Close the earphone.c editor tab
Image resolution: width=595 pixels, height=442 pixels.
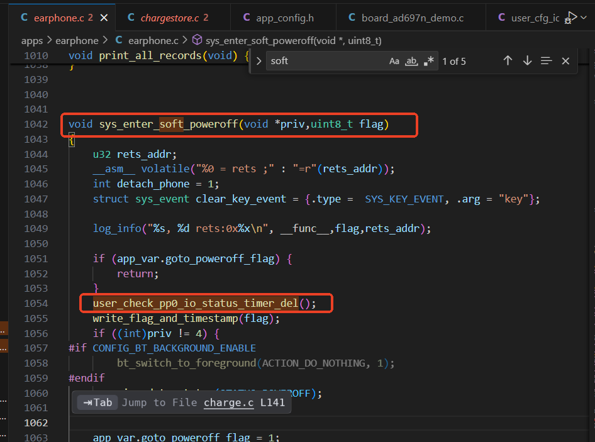tap(104, 18)
